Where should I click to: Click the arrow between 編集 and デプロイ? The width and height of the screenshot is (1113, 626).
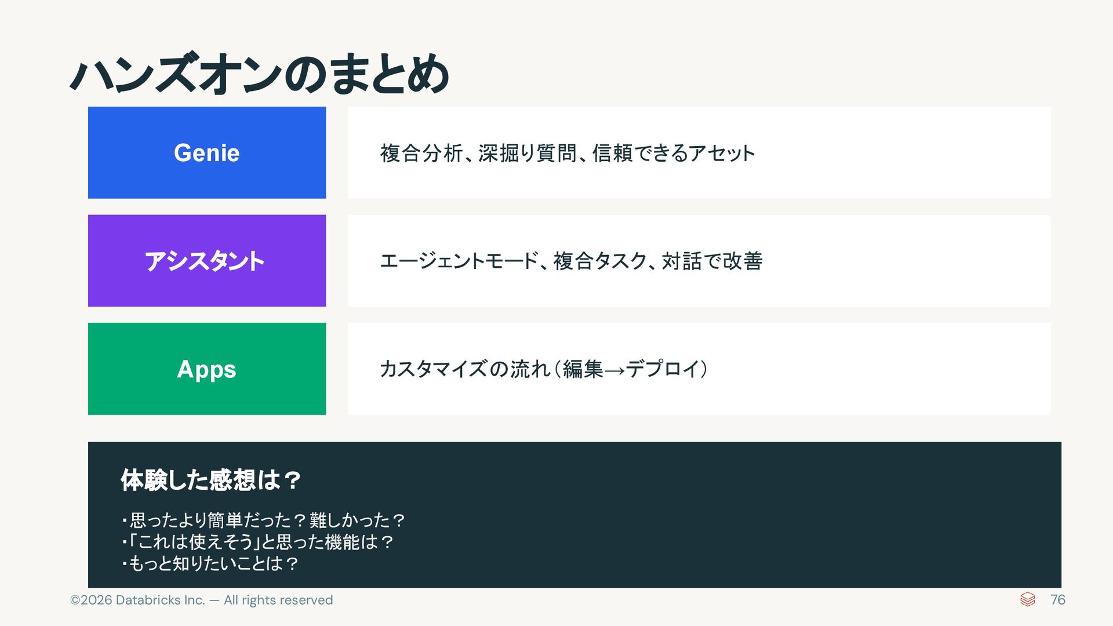pos(614,370)
